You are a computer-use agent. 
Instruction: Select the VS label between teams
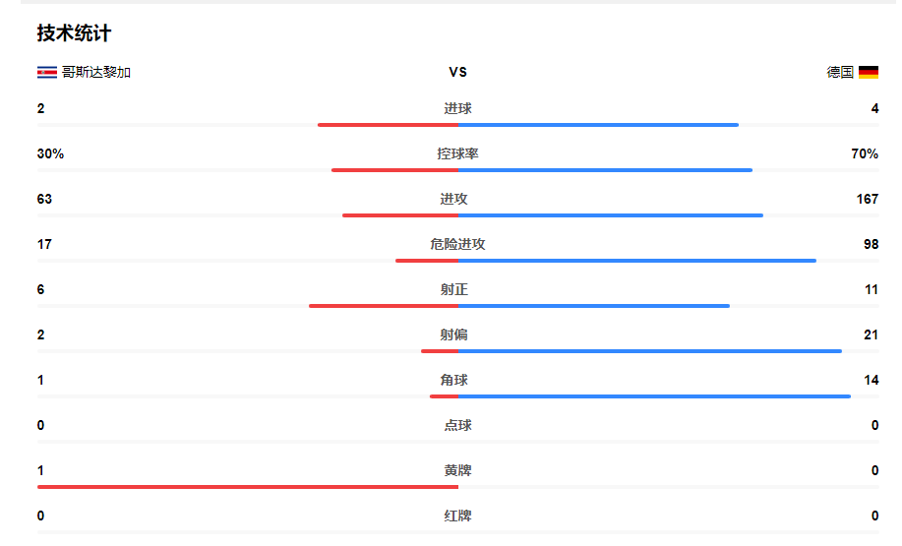(x=457, y=72)
